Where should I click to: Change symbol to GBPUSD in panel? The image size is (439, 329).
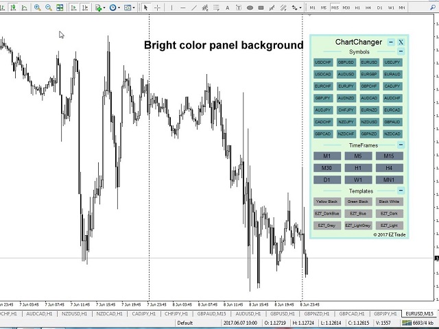pos(346,62)
